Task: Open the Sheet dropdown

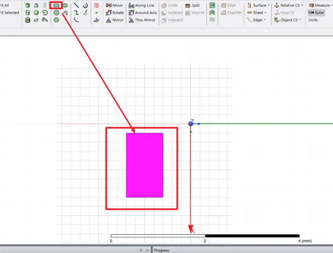Action: pyautogui.click(x=257, y=13)
